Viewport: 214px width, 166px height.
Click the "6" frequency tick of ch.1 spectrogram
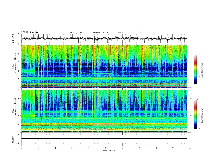19,62
